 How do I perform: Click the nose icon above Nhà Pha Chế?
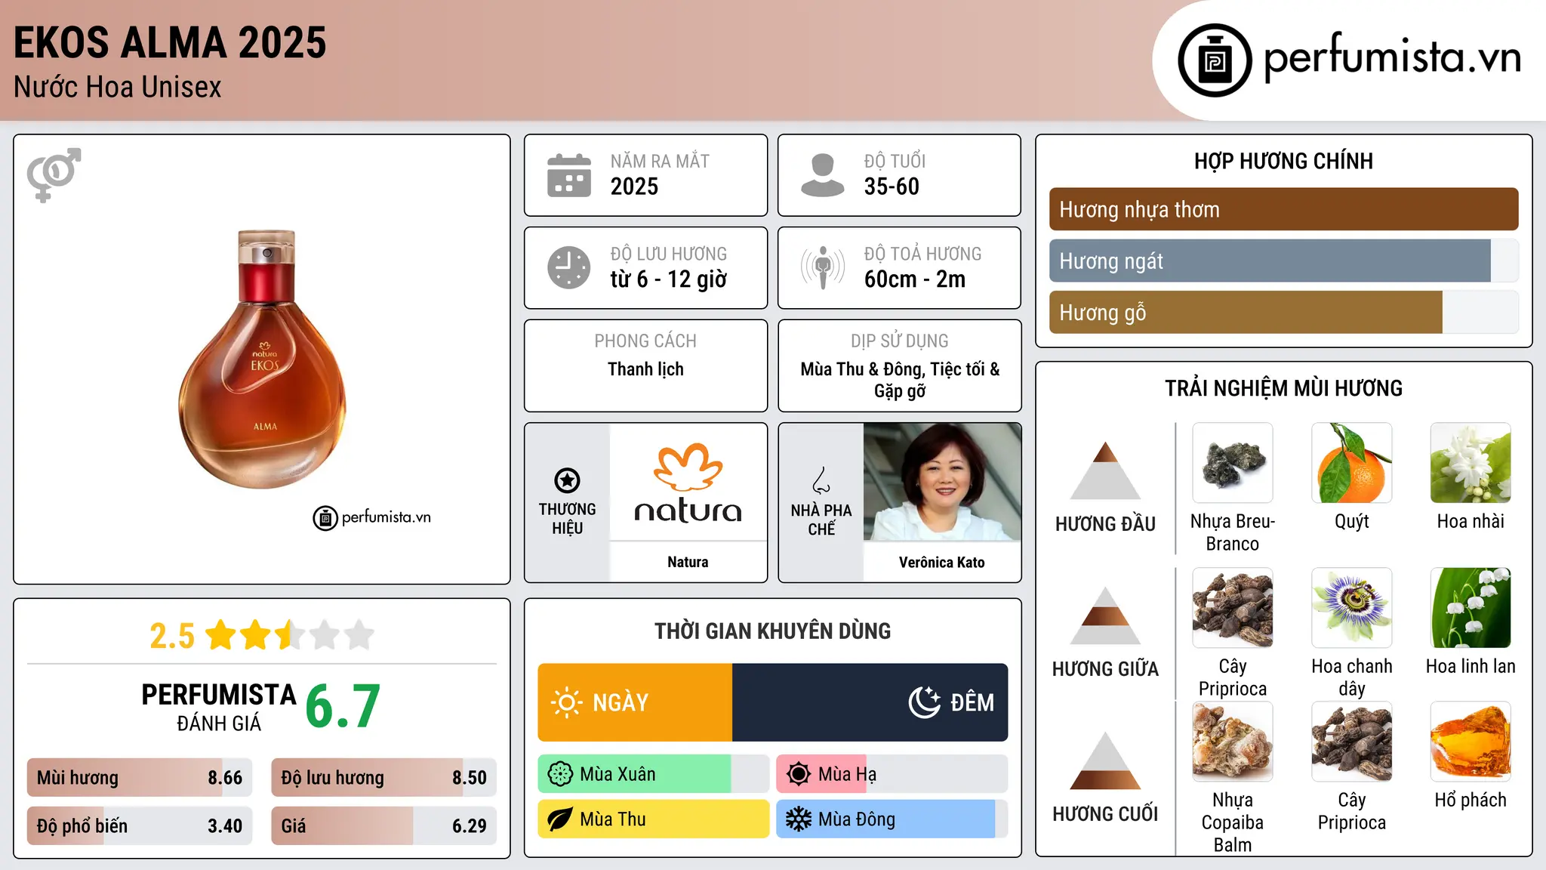(821, 480)
